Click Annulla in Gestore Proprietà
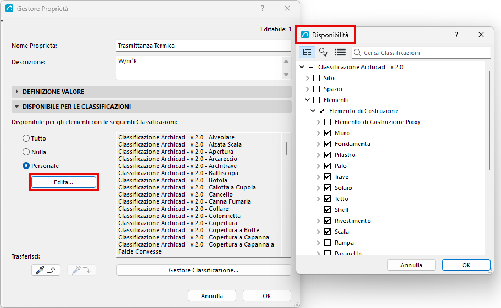 pyautogui.click(x=212, y=296)
